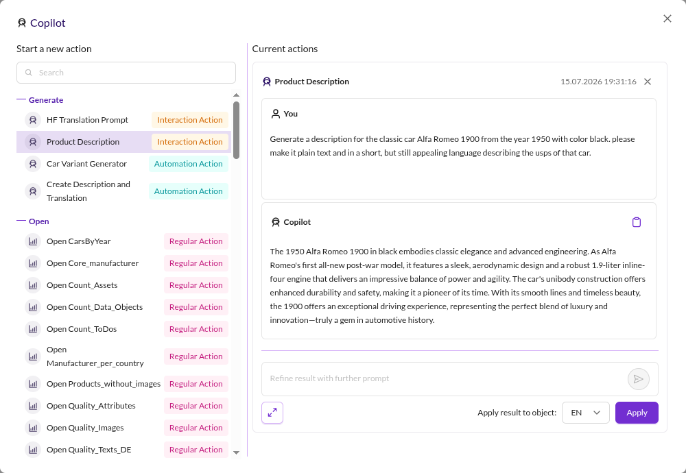Click the user icon beside You
This screenshot has width=686, height=473.
(275, 114)
